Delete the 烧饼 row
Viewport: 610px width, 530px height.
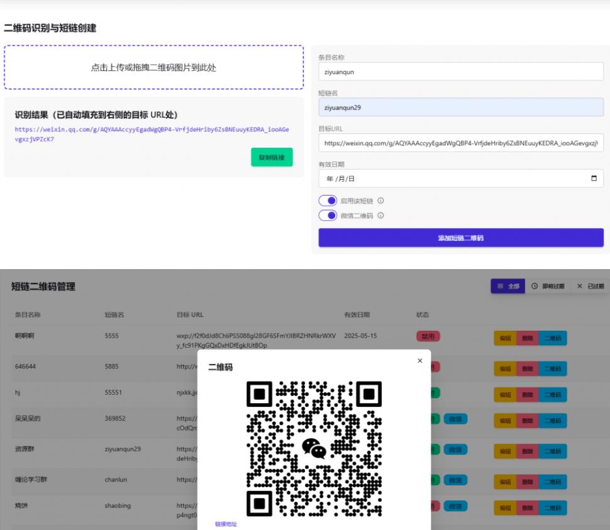tap(528, 508)
